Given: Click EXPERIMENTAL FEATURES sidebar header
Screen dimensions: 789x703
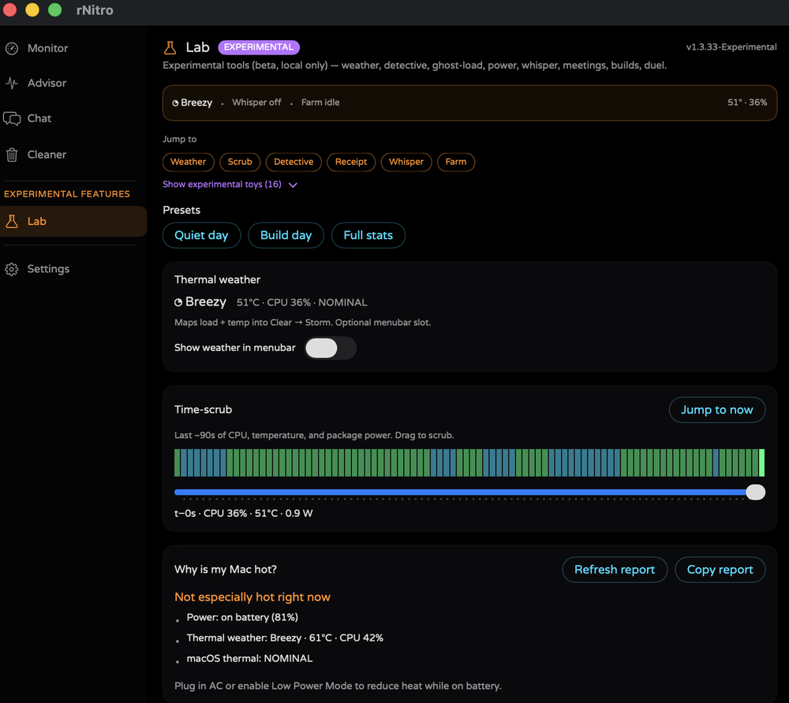Looking at the screenshot, I should tap(67, 194).
